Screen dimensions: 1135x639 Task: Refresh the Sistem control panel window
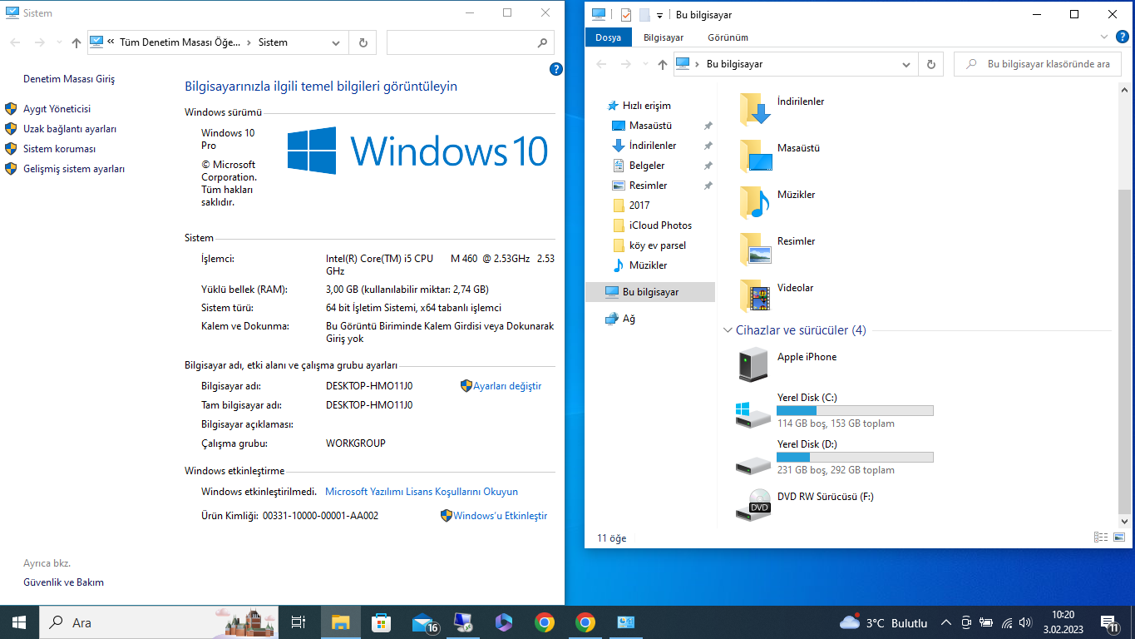coord(363,42)
